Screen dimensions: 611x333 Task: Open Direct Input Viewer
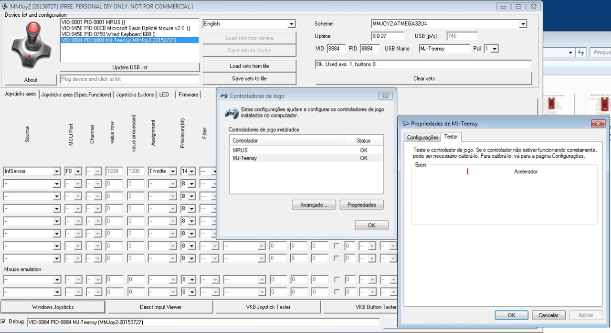(161, 307)
